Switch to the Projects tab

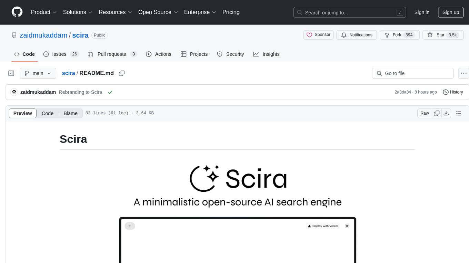click(194, 54)
